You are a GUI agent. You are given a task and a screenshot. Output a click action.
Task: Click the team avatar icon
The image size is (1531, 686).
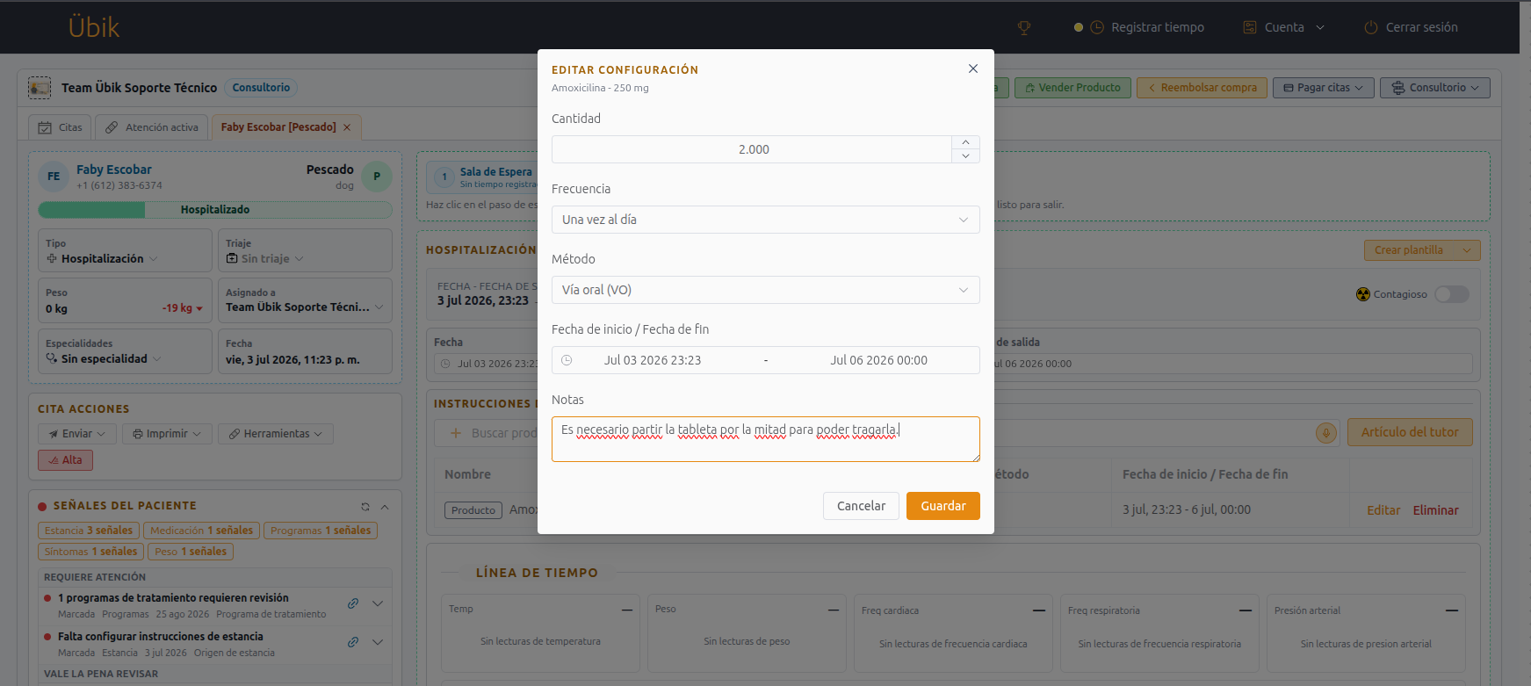(x=40, y=87)
